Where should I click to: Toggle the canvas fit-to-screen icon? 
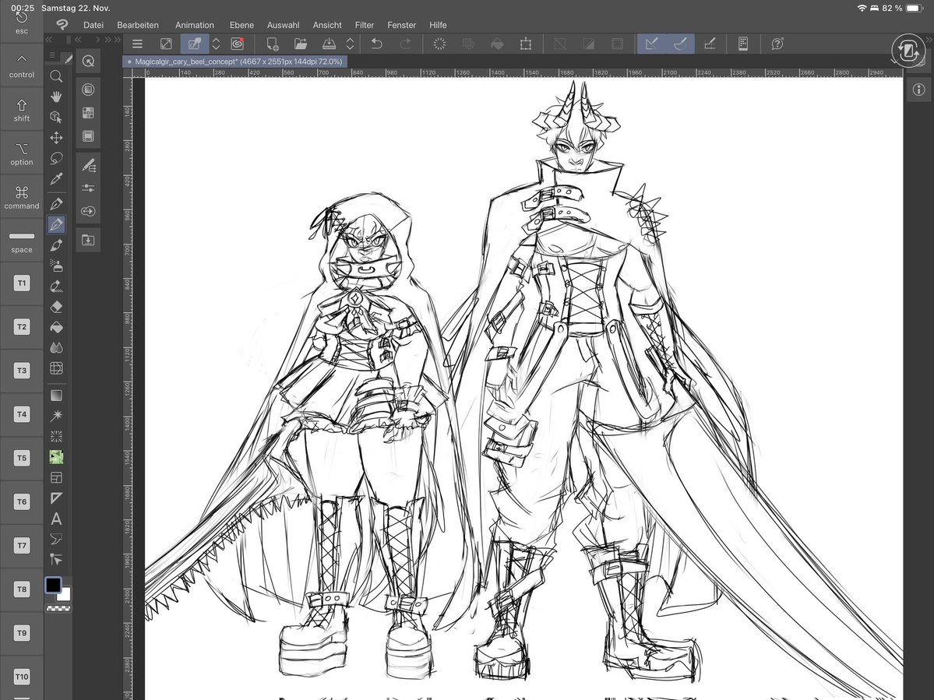(x=166, y=44)
